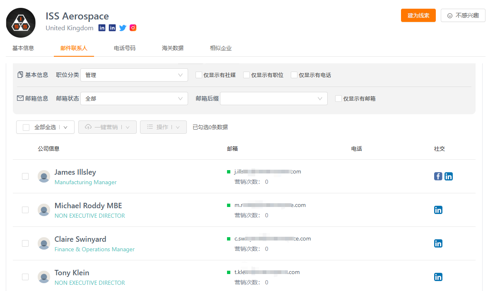Click the Finance & Operations Manager job title
This screenshot has width=488, height=291.
[x=94, y=249]
